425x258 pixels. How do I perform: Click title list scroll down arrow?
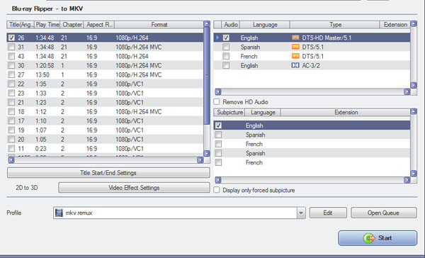207,153
